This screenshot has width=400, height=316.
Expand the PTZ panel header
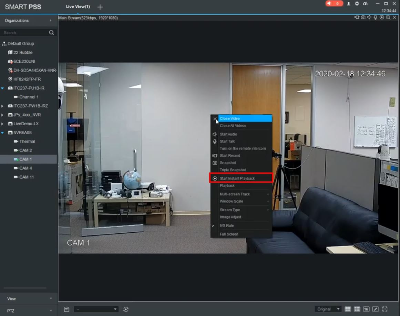(x=29, y=310)
